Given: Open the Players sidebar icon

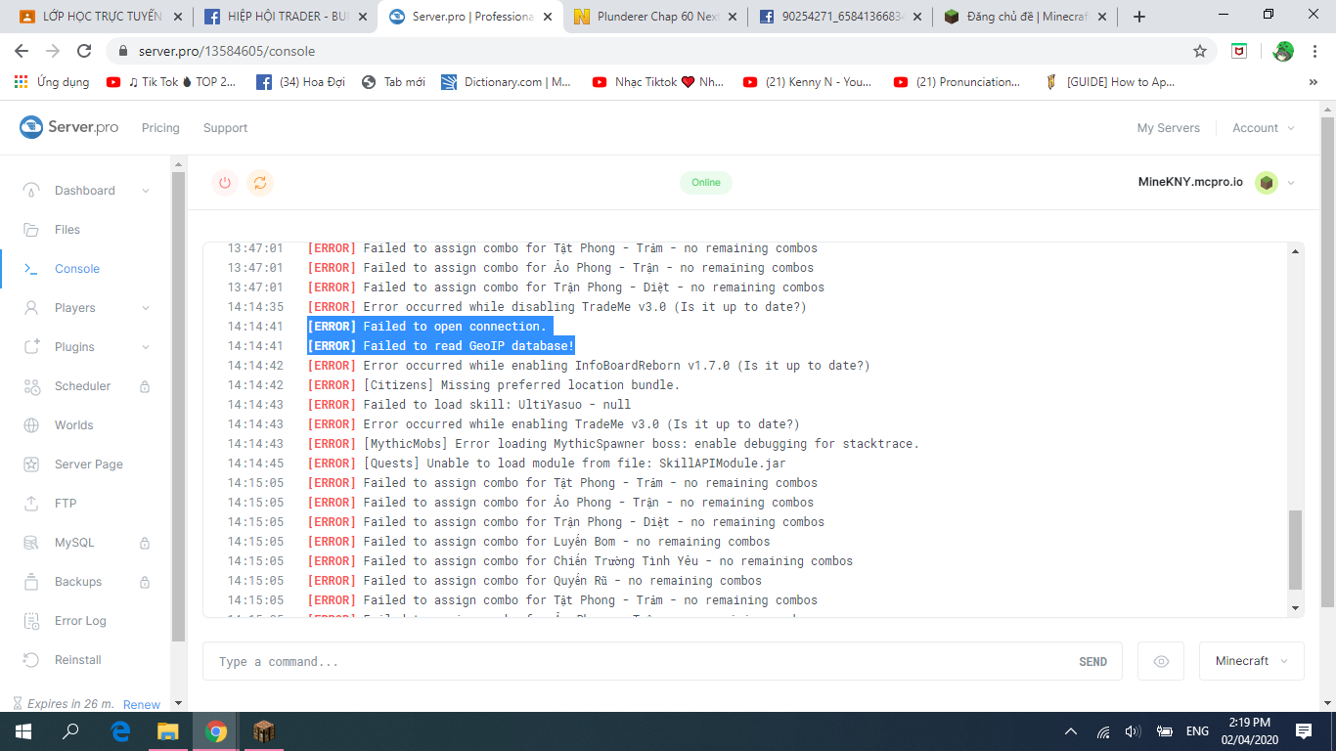Looking at the screenshot, I should 32,308.
